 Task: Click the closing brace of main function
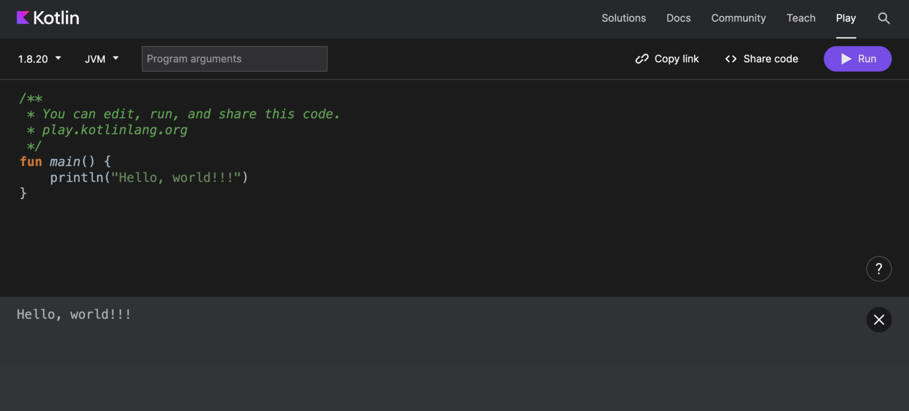pyautogui.click(x=24, y=192)
